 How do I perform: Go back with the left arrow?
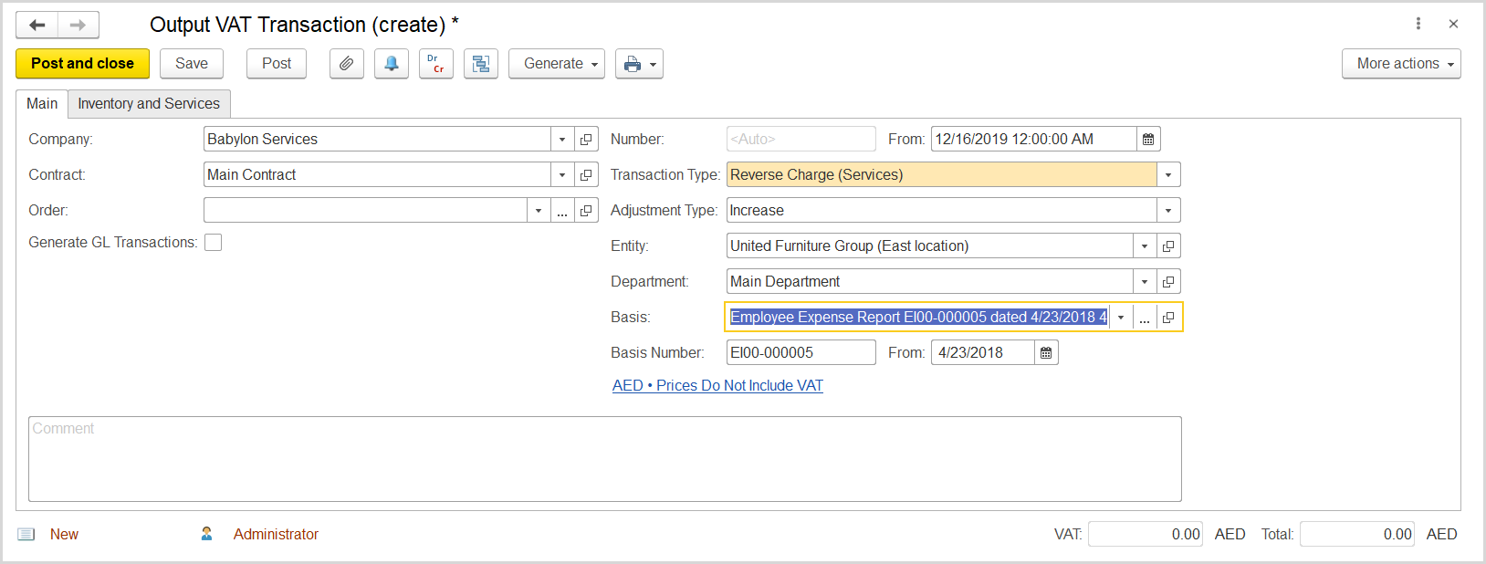(37, 25)
